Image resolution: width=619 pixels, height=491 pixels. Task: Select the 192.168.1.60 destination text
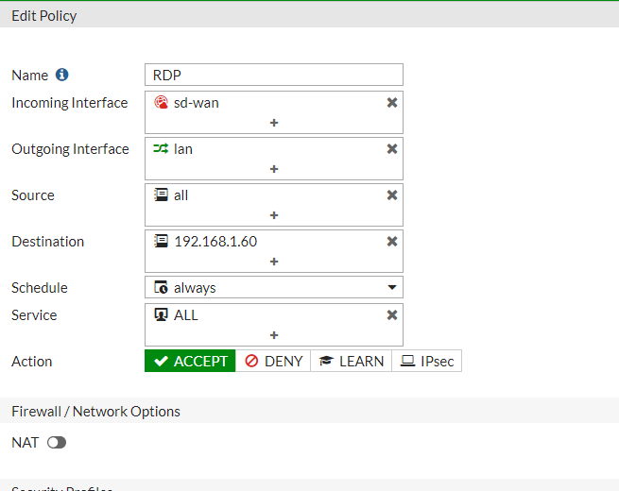215,242
